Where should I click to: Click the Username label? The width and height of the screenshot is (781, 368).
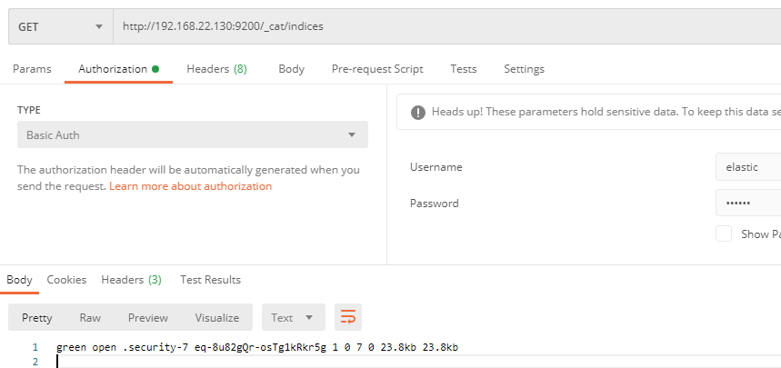coord(436,167)
